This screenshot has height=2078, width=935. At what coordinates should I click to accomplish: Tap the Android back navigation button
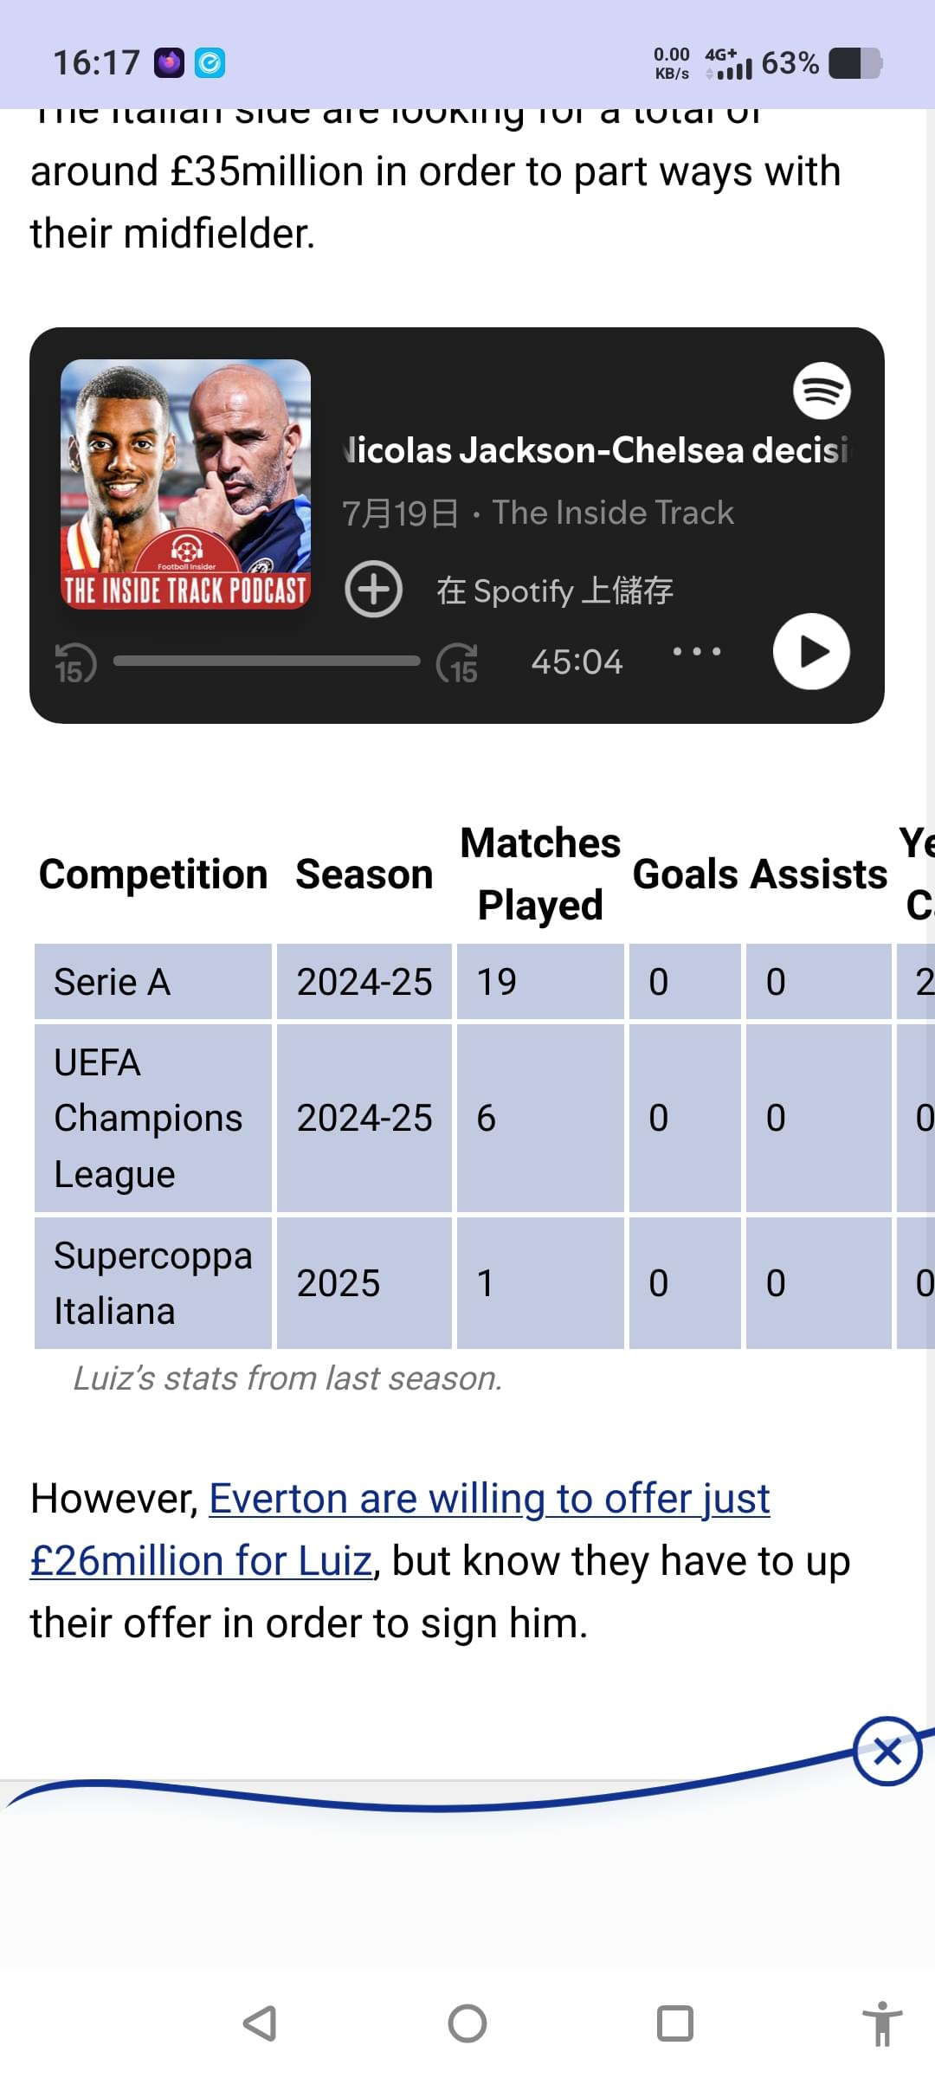point(260,2023)
